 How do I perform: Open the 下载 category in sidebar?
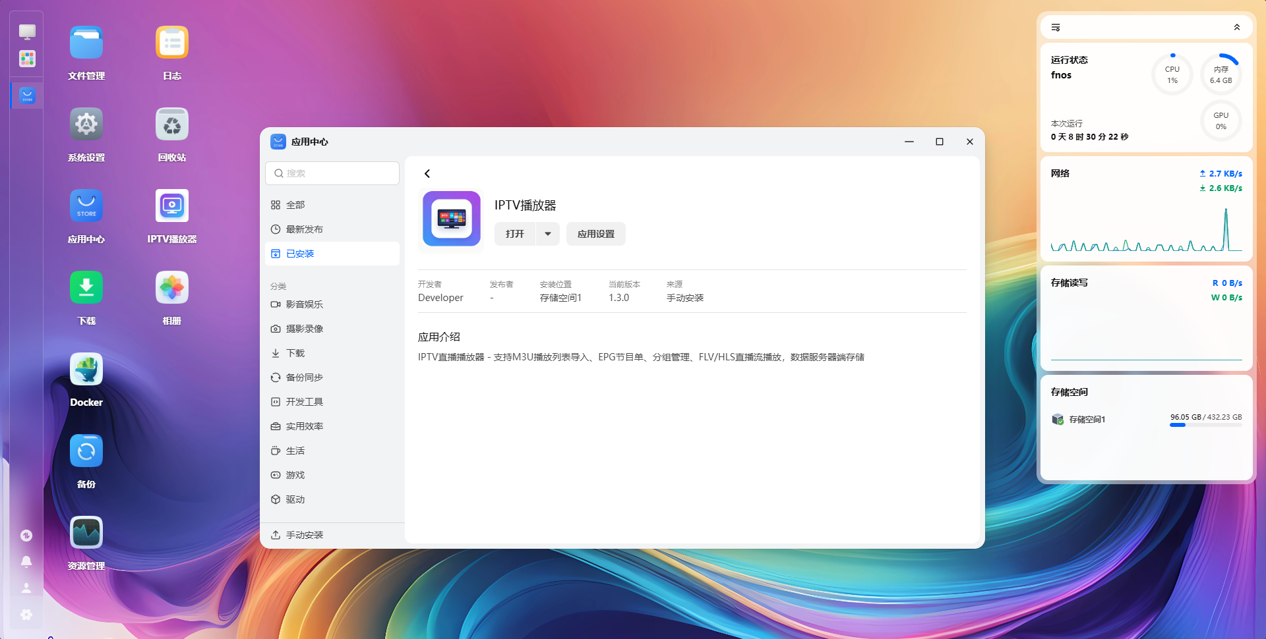[332, 353]
